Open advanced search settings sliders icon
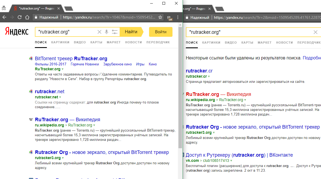The width and height of the screenshot is (321, 179). point(115,32)
